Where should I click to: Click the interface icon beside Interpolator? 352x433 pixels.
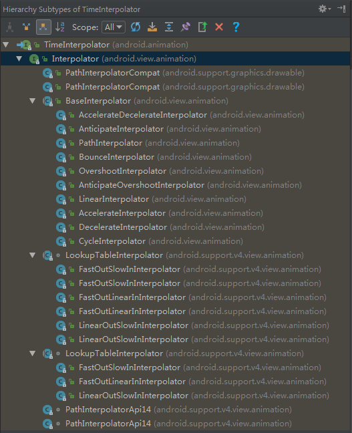click(34, 59)
